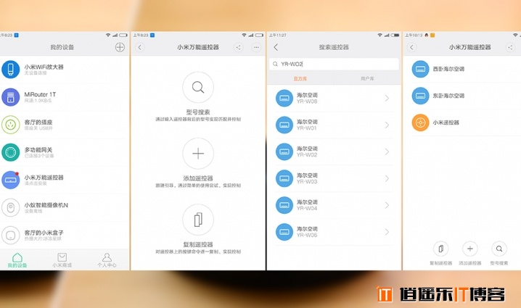Tap bottom 复制遥控器 copy icon on fourth screen
The width and height of the screenshot is (521, 308).
(441, 249)
